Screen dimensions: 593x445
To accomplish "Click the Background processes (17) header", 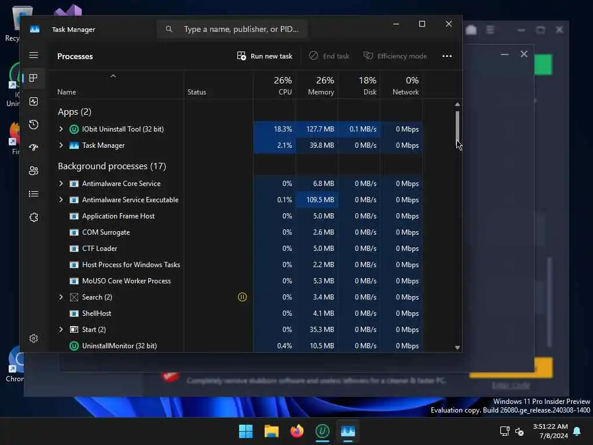I will click(x=112, y=166).
